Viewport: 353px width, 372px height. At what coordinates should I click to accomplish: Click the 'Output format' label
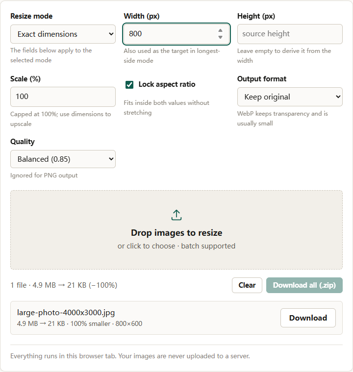pos(262,79)
